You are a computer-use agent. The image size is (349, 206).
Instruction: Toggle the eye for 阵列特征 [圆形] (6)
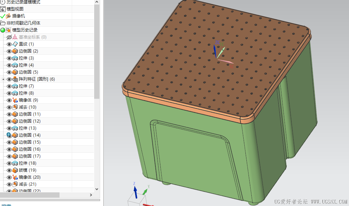click(x=9, y=79)
